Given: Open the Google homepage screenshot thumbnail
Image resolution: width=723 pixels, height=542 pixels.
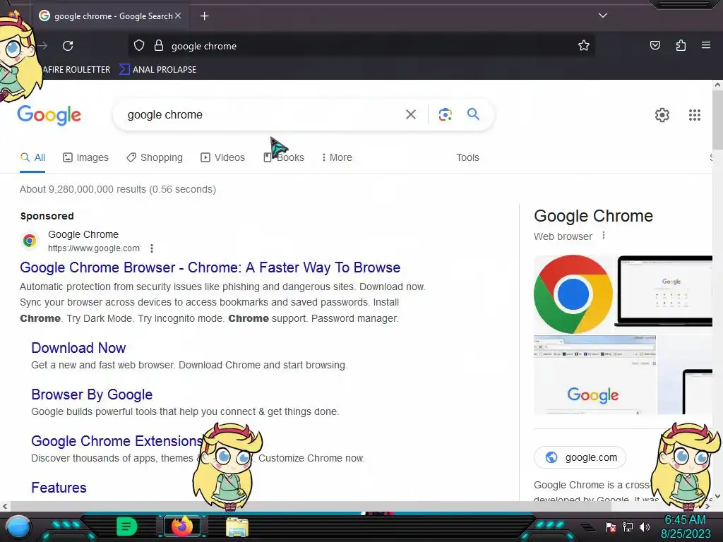Looking at the screenshot, I should pyautogui.click(x=594, y=375).
